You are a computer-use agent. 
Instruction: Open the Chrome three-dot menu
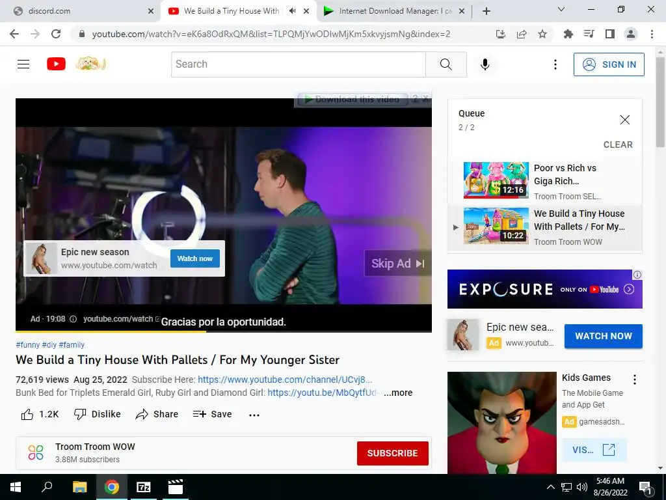pos(652,34)
